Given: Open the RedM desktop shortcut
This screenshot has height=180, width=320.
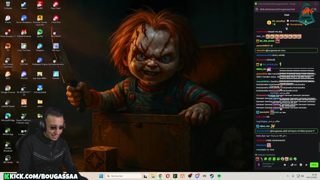Looking at the screenshot, I should 40,5.
